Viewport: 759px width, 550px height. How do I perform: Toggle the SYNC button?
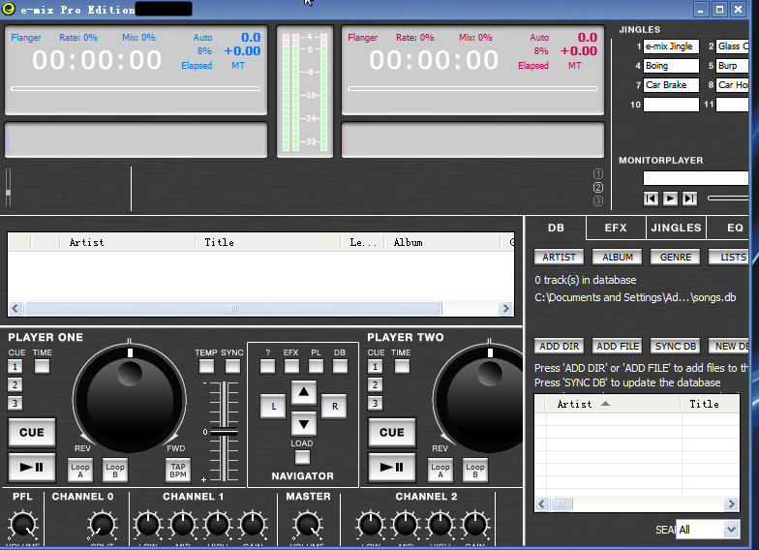click(232, 367)
